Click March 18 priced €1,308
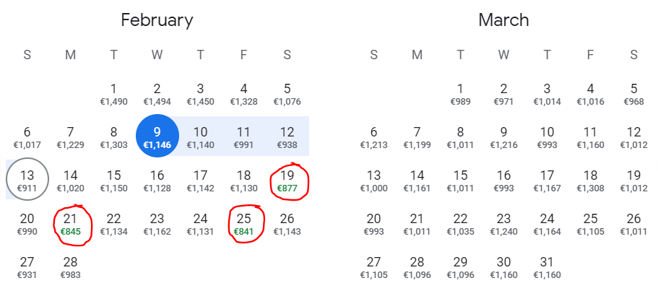Screen dimensions: 658x291 coord(590,180)
